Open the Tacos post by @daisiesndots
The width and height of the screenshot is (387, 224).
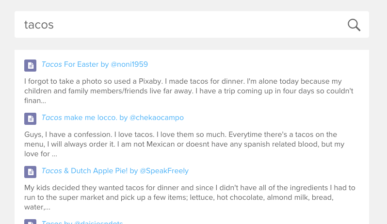tap(52, 223)
